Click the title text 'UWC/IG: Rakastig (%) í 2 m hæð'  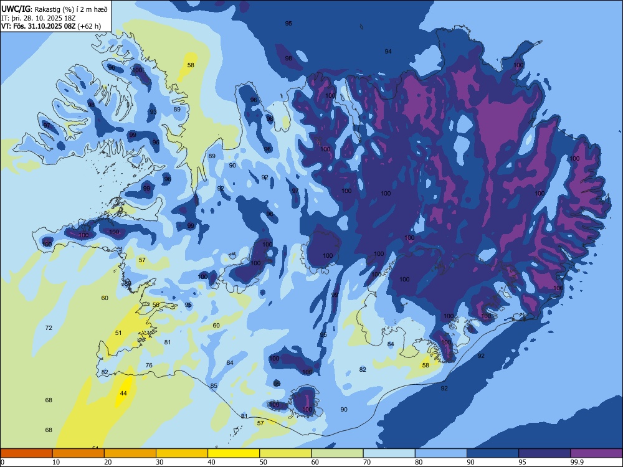click(54, 9)
